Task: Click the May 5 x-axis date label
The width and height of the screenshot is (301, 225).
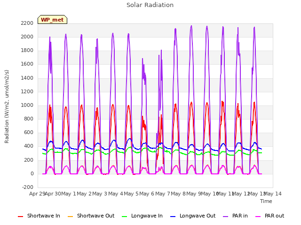Action: coord(131,194)
